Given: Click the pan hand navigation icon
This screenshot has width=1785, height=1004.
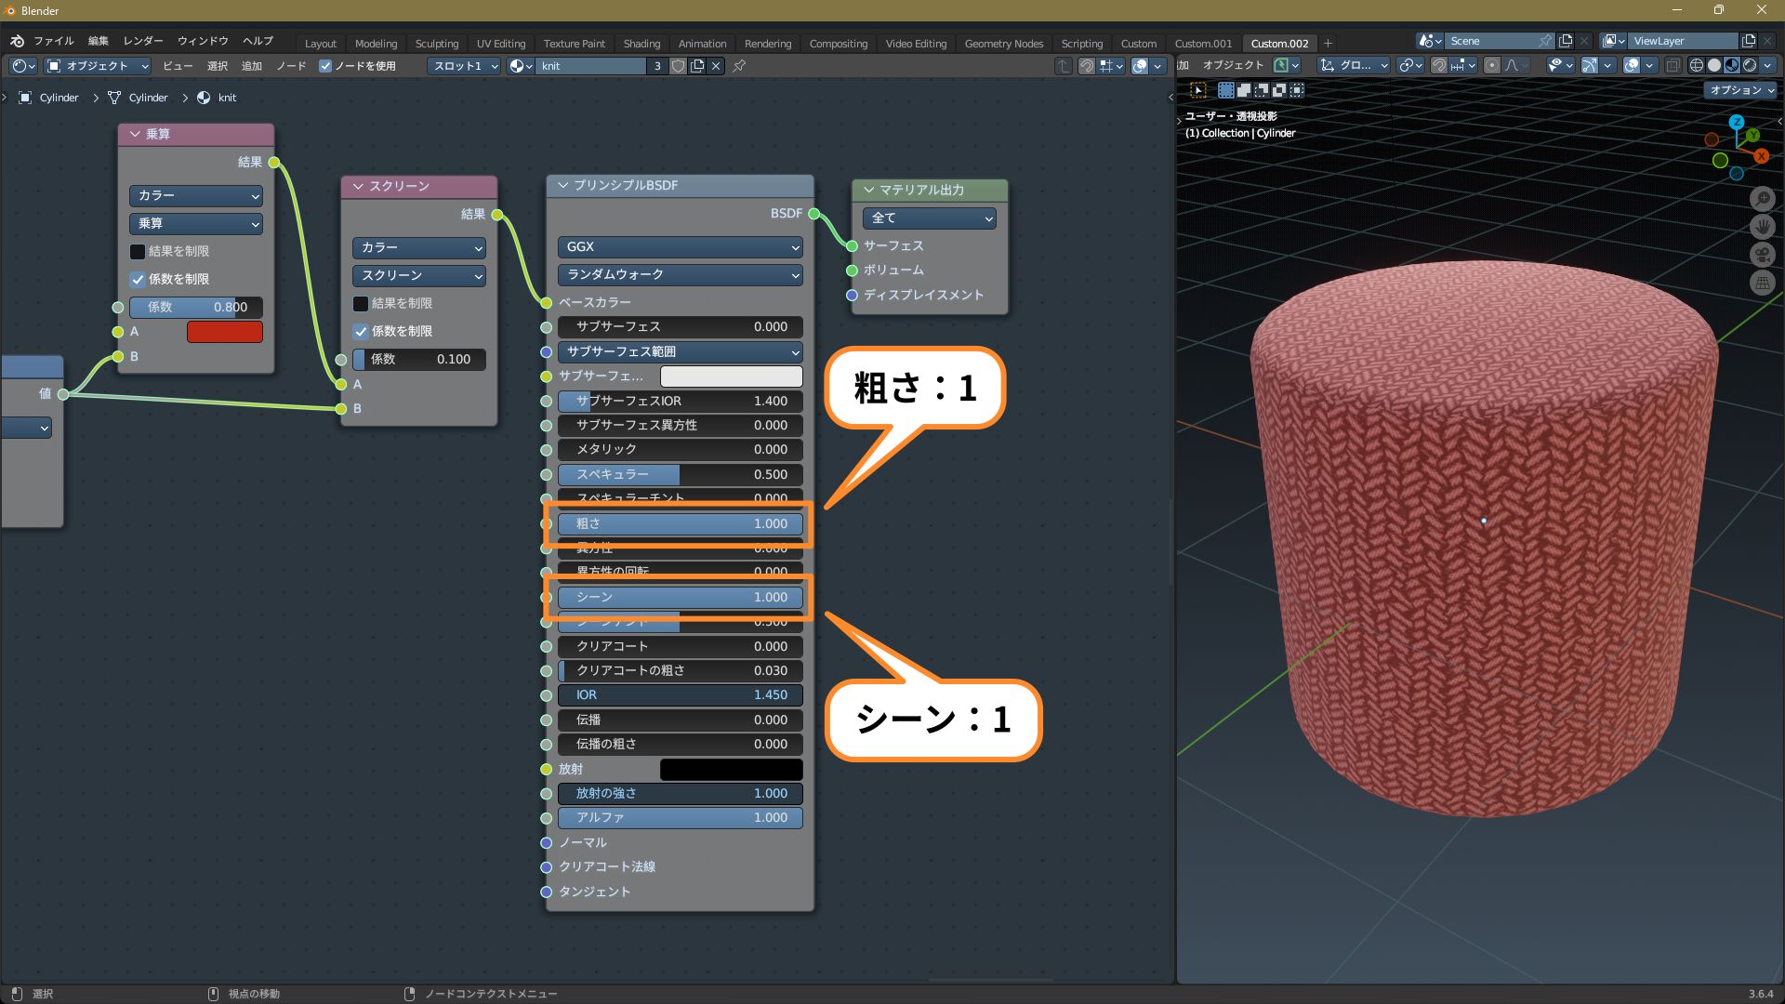Looking at the screenshot, I should point(1762,226).
